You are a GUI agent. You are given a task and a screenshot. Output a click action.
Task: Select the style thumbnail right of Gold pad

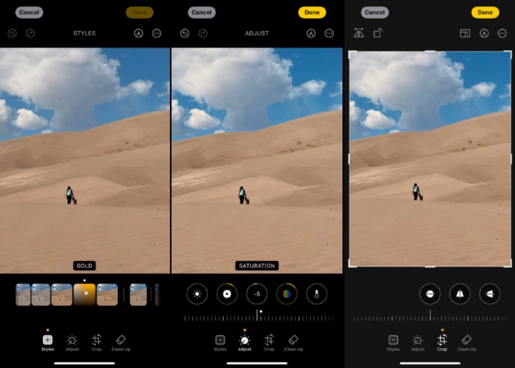(108, 295)
